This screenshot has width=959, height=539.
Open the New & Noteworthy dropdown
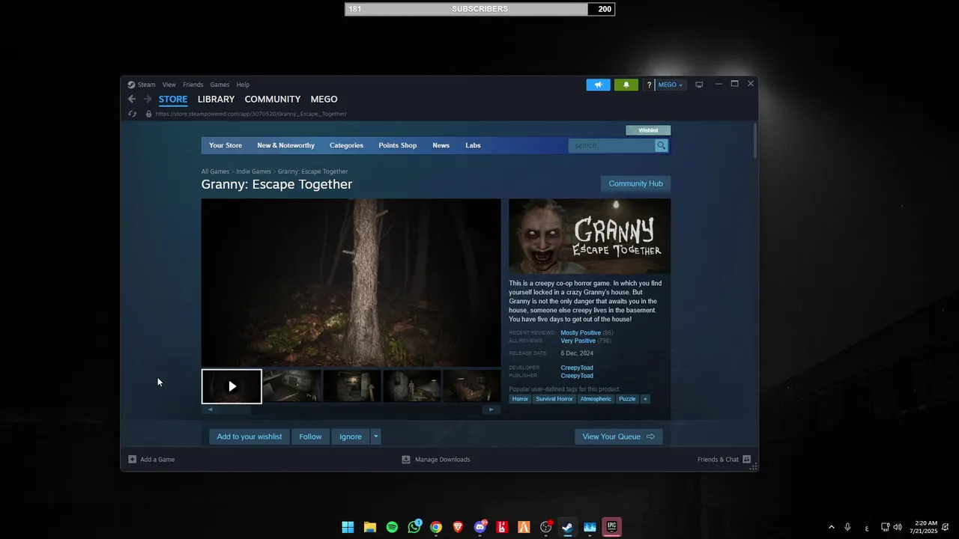tap(285, 145)
